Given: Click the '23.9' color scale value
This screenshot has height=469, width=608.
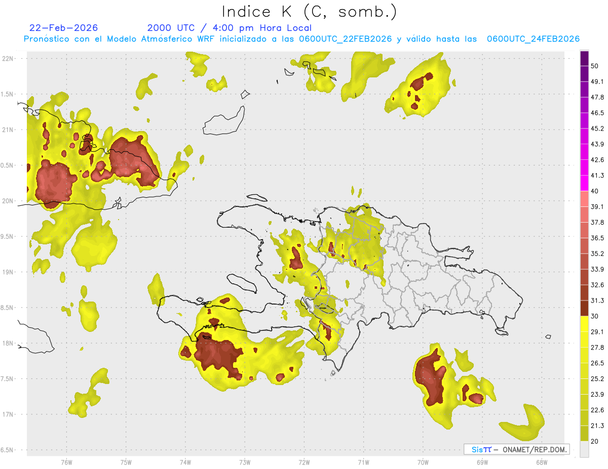Looking at the screenshot, I should click(x=597, y=394).
